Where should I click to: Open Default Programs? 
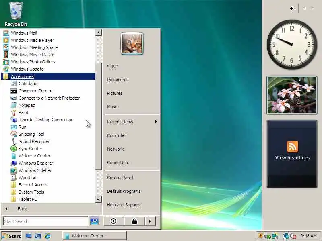pos(124,191)
